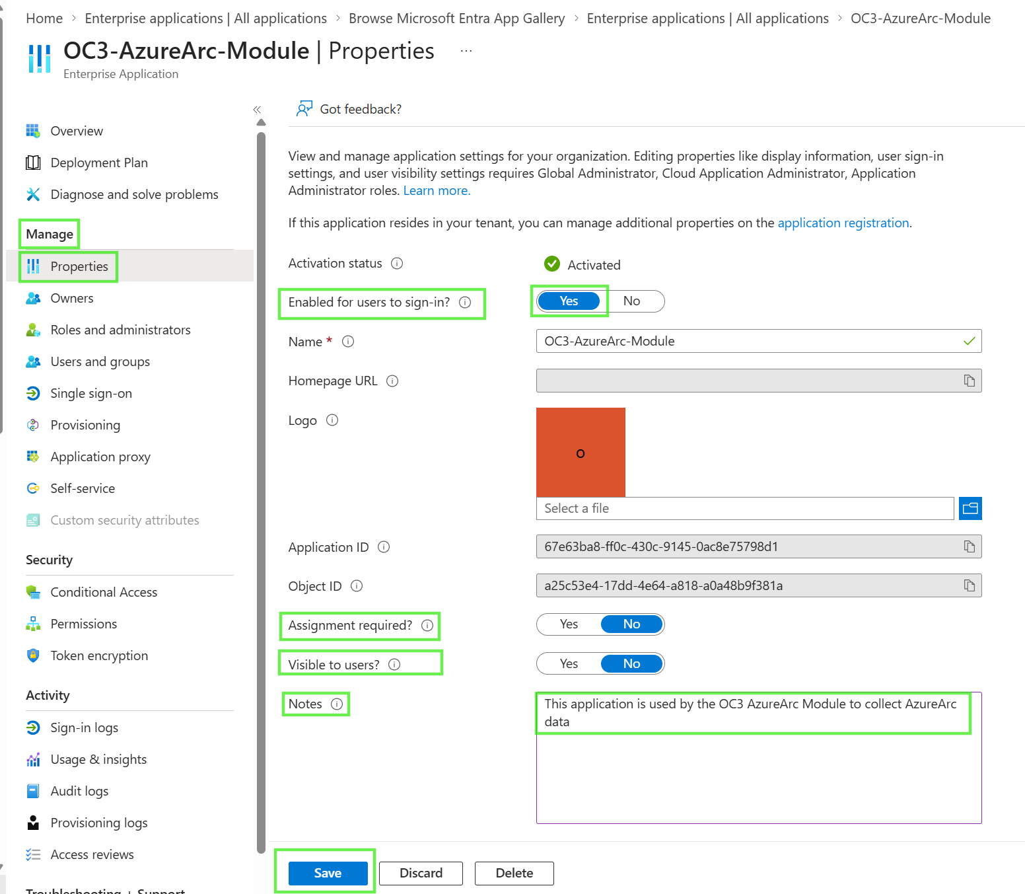Viewport: 1025px width, 894px height.
Task: Click the orange application logo thumbnail
Action: pyautogui.click(x=581, y=452)
